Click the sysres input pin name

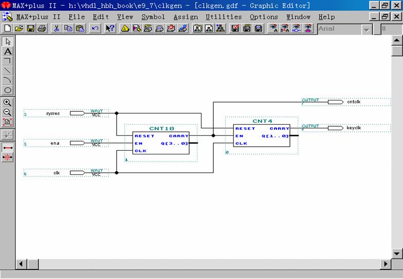point(52,113)
